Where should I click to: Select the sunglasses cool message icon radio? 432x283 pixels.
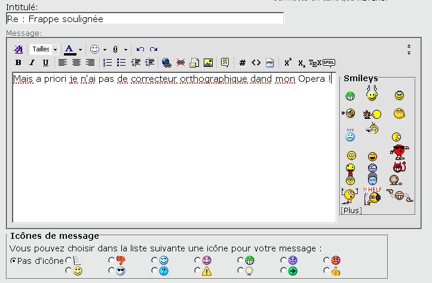(111, 271)
